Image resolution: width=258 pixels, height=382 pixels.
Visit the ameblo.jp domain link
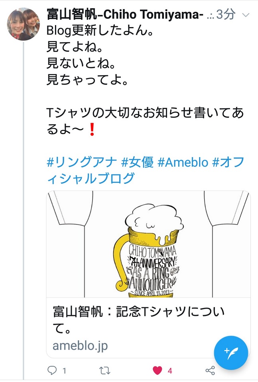pos(80,346)
